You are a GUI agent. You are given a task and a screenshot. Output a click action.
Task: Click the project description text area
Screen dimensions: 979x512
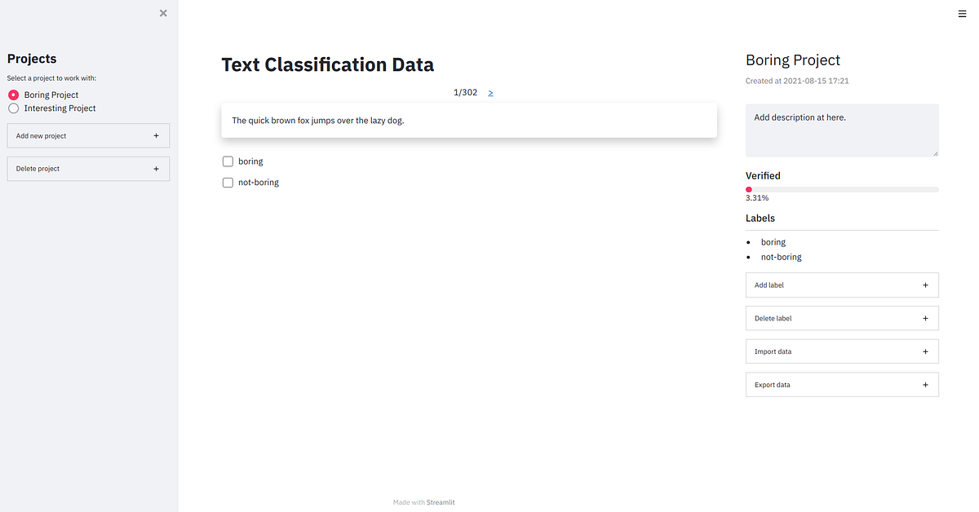pyautogui.click(x=842, y=130)
